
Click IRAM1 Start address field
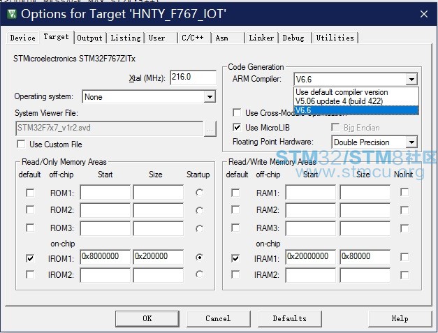coord(310,257)
